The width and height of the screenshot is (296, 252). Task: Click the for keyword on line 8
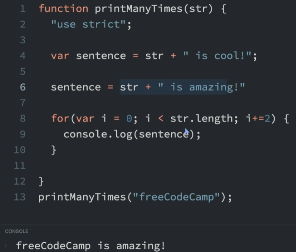tap(60, 118)
